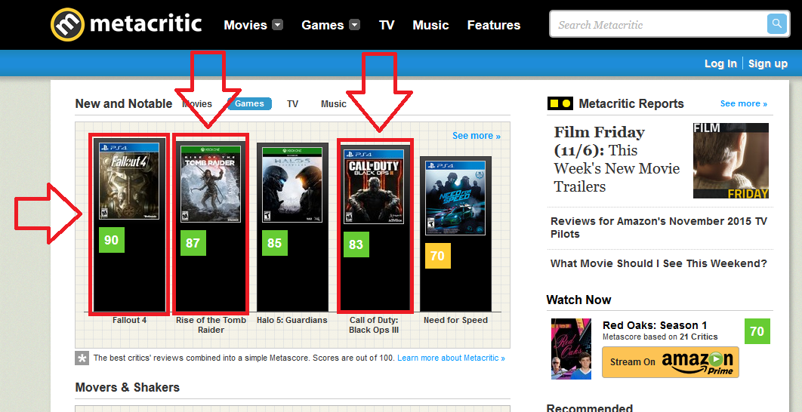Click the Stream On Amazon Prime button
The width and height of the screenshot is (802, 412).
671,362
